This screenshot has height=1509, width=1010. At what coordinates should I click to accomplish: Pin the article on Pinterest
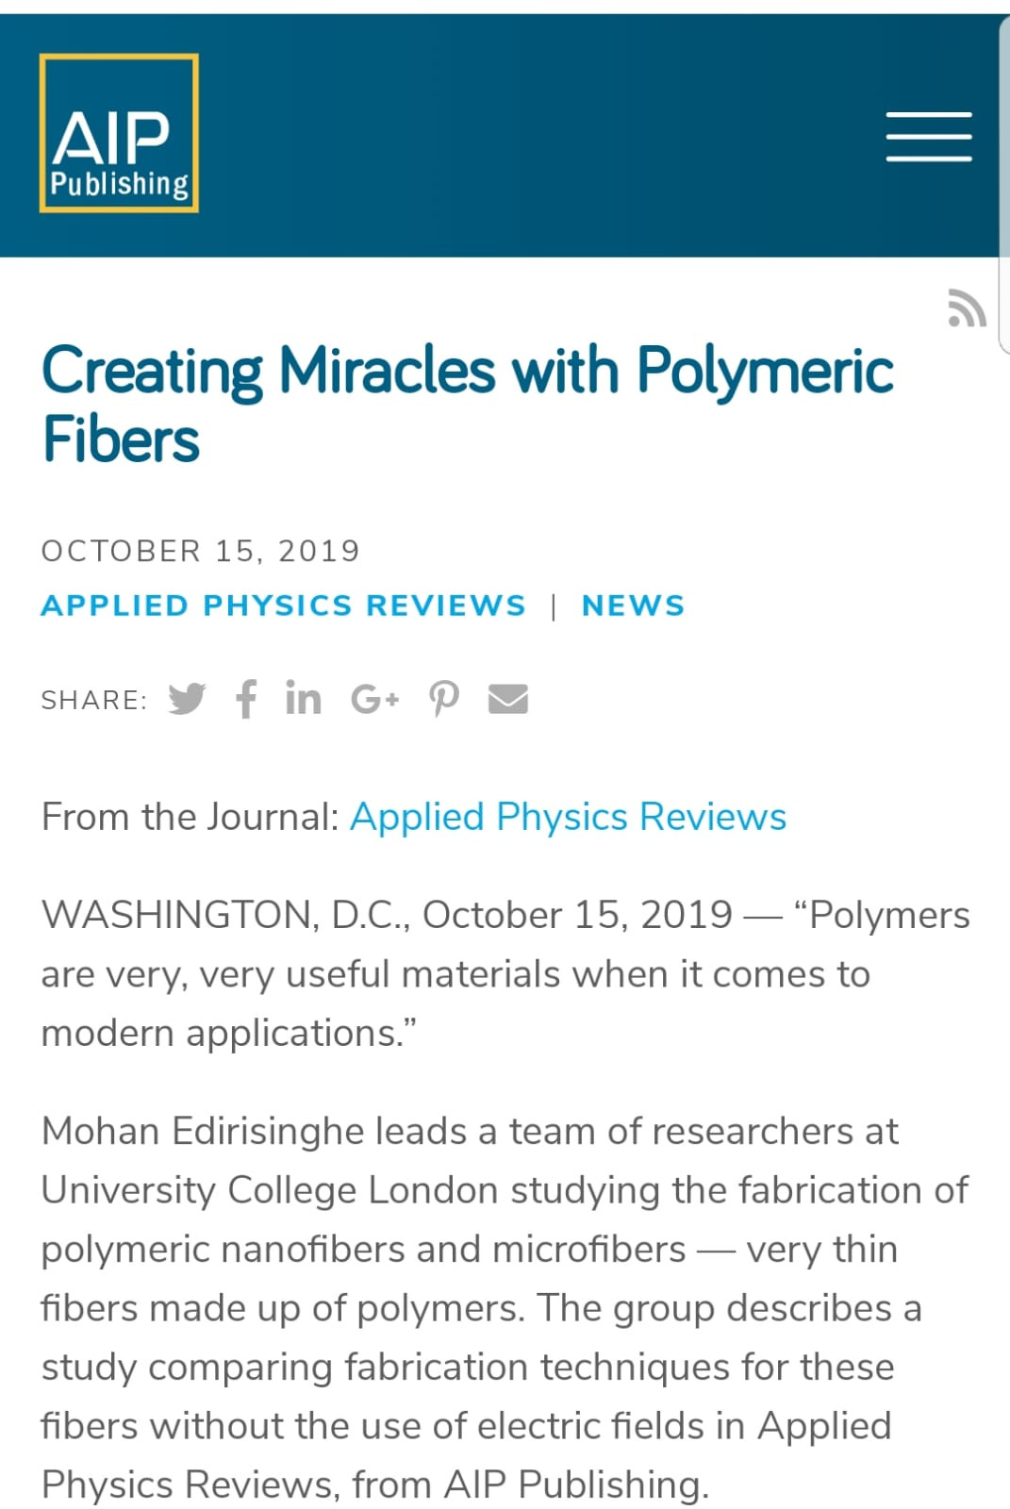(443, 699)
